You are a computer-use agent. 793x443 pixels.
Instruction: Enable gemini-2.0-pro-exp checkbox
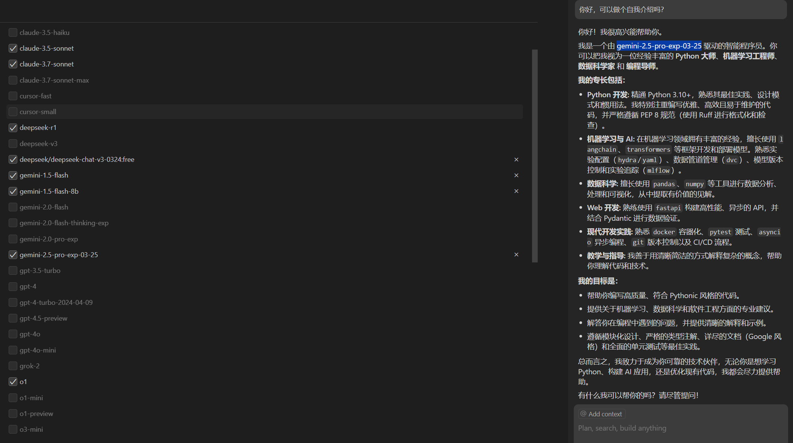13,239
